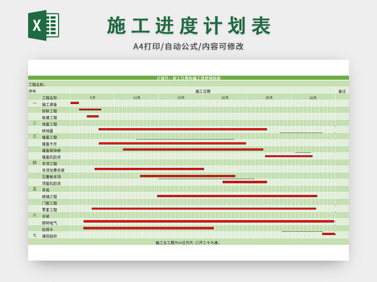Select the 墙面木作 row label
The height and width of the screenshot is (282, 377).
pos(49,144)
